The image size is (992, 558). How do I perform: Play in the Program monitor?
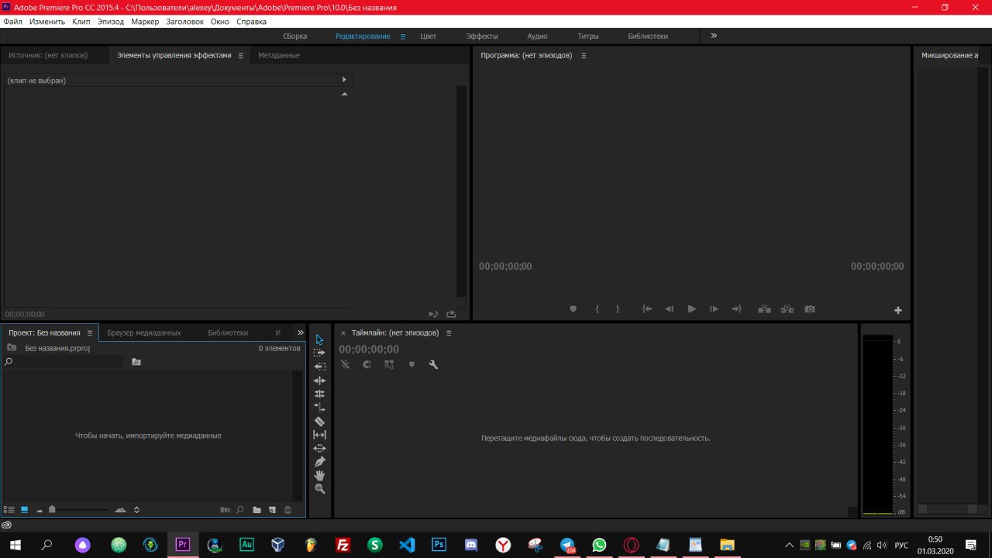click(x=692, y=309)
